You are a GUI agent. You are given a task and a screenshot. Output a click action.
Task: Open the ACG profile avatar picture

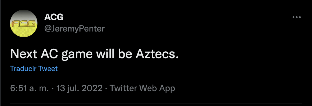(x=24, y=23)
